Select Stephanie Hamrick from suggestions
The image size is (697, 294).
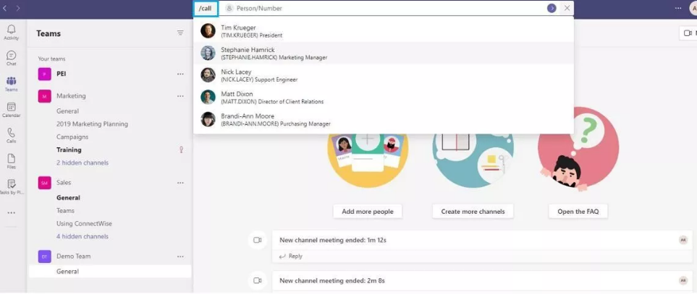pos(383,53)
